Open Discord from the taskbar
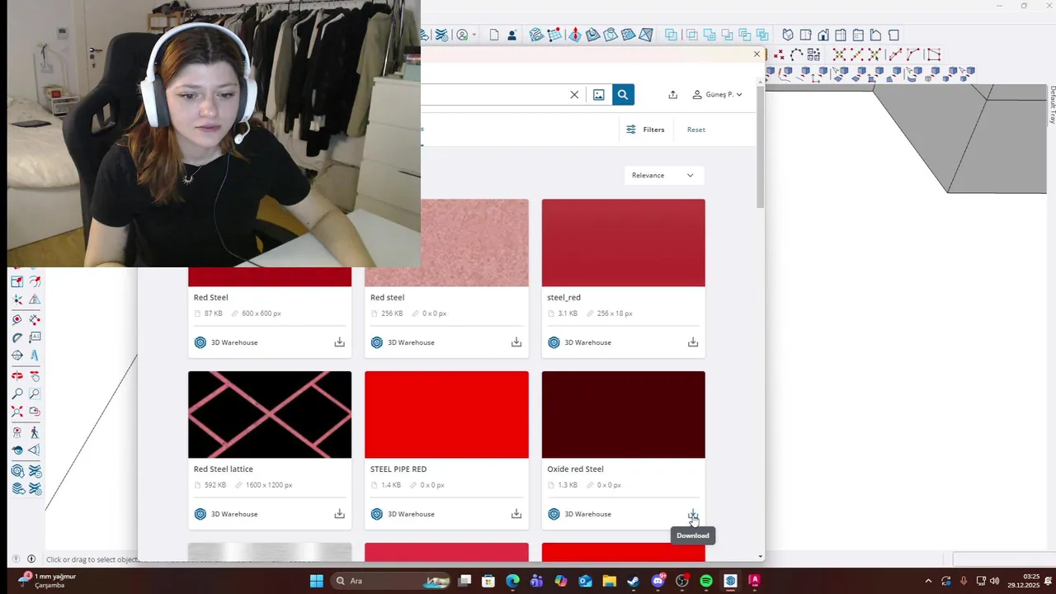1056x594 pixels. pos(658,581)
